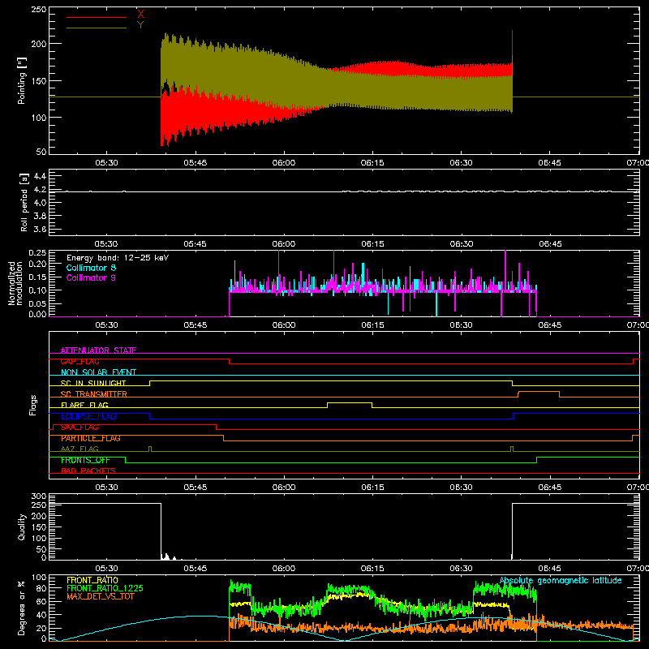Image resolution: width=649 pixels, height=649 pixels.
Task: Select the AAZ_FLAG label
Action: pos(80,449)
